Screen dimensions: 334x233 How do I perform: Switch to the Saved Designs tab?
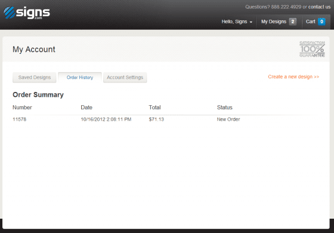pyautogui.click(x=35, y=77)
